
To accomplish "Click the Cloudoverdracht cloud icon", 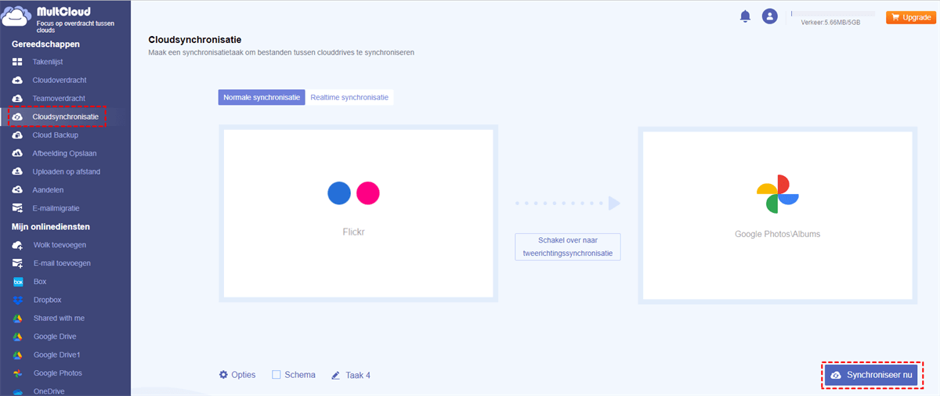I will pos(17,80).
